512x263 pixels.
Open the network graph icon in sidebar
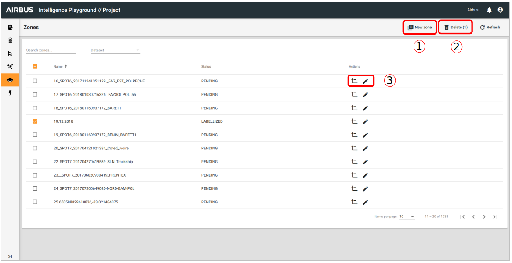(10, 67)
